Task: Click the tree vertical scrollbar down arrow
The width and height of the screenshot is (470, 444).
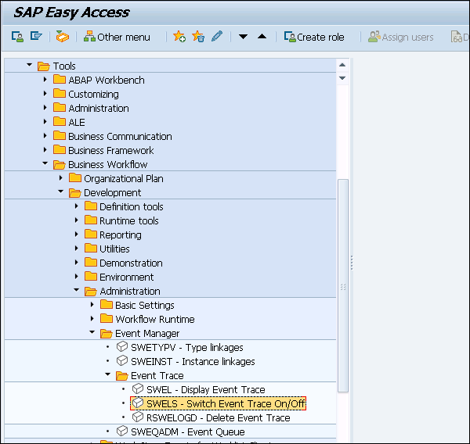Action: (x=342, y=78)
